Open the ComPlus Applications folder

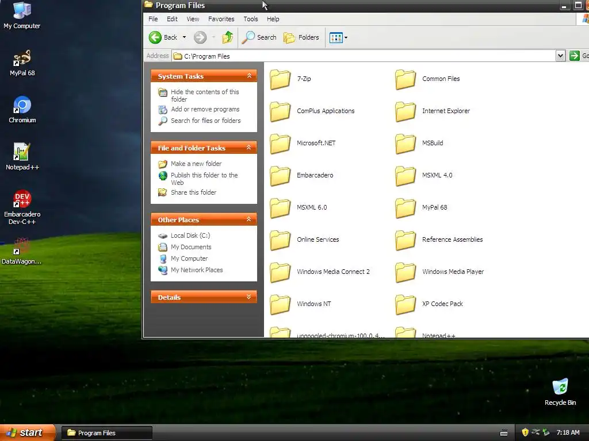point(312,111)
